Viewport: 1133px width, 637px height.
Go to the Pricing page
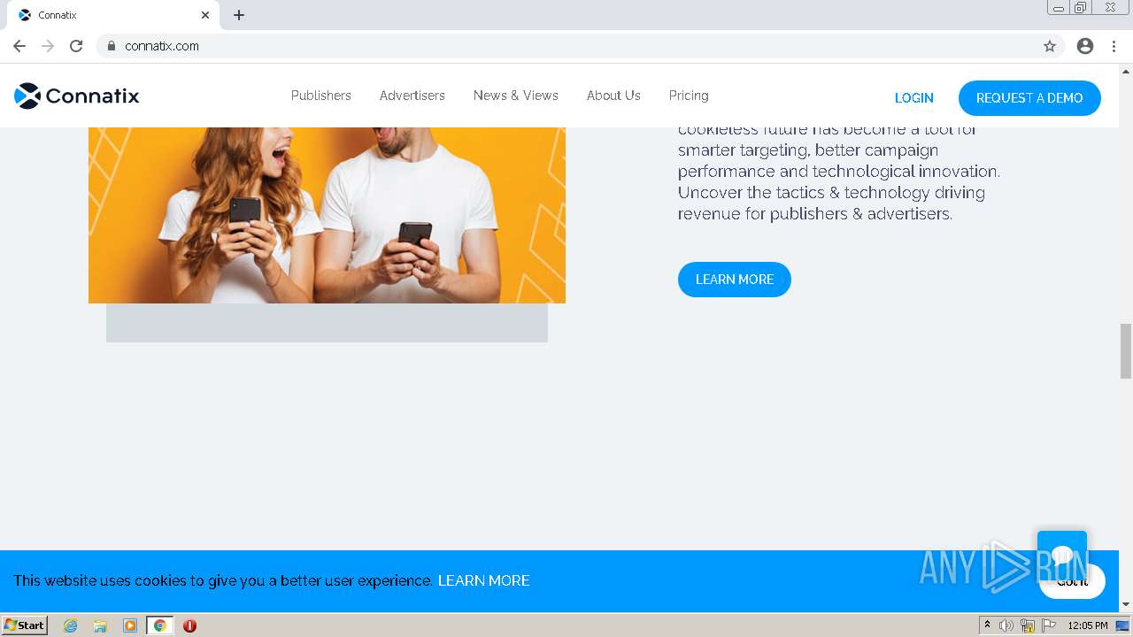click(x=689, y=96)
